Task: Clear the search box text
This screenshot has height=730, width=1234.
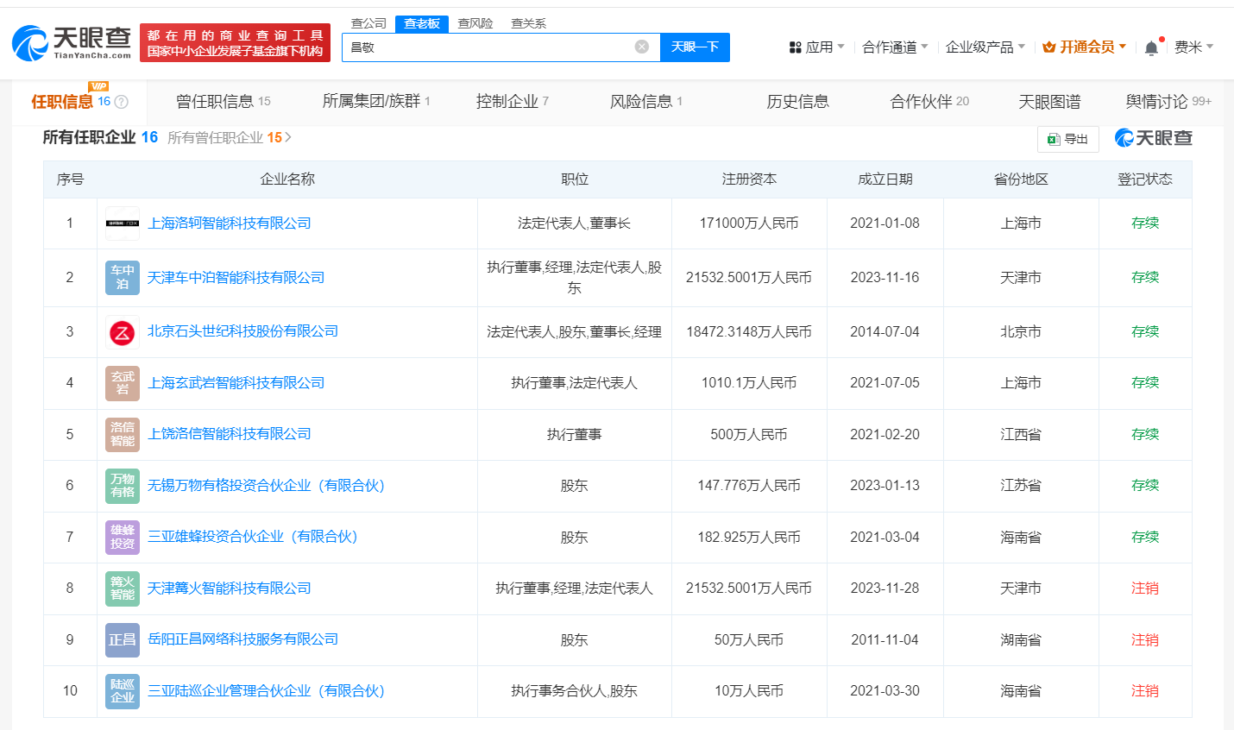Action: [642, 47]
